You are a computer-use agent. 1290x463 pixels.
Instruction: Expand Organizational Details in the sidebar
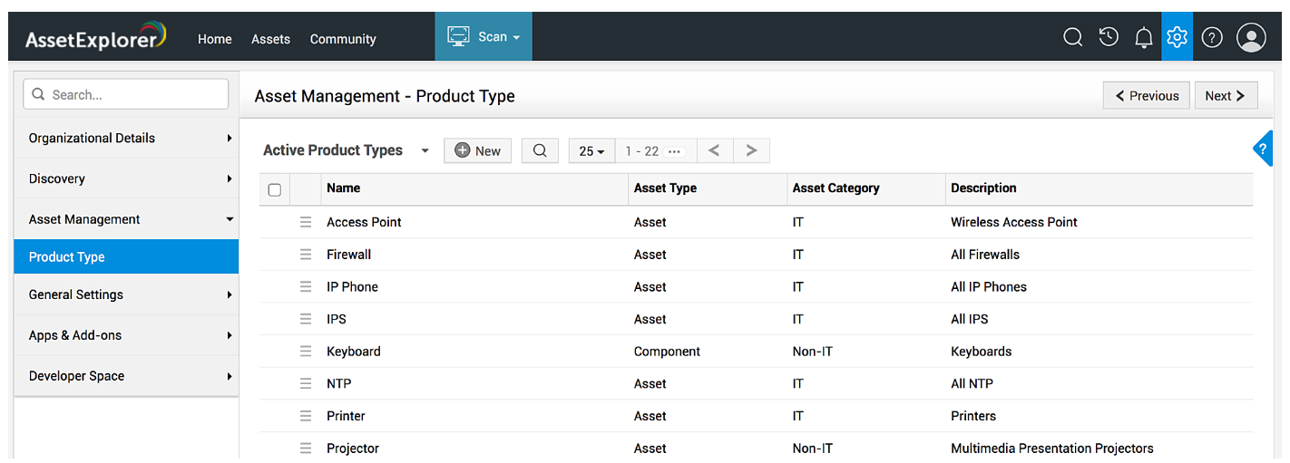(x=126, y=138)
